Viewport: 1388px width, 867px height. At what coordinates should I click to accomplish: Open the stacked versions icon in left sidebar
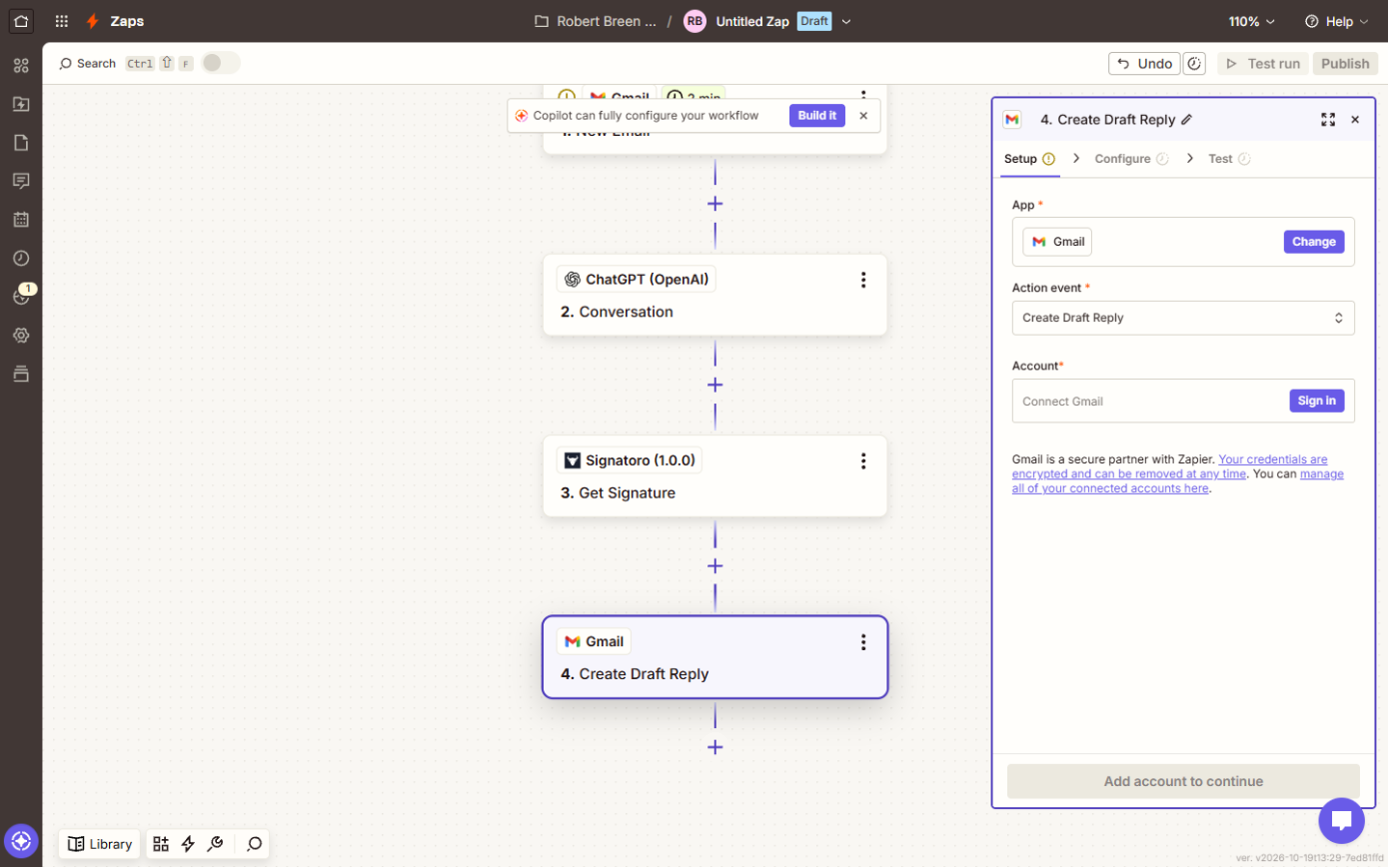tap(21, 374)
